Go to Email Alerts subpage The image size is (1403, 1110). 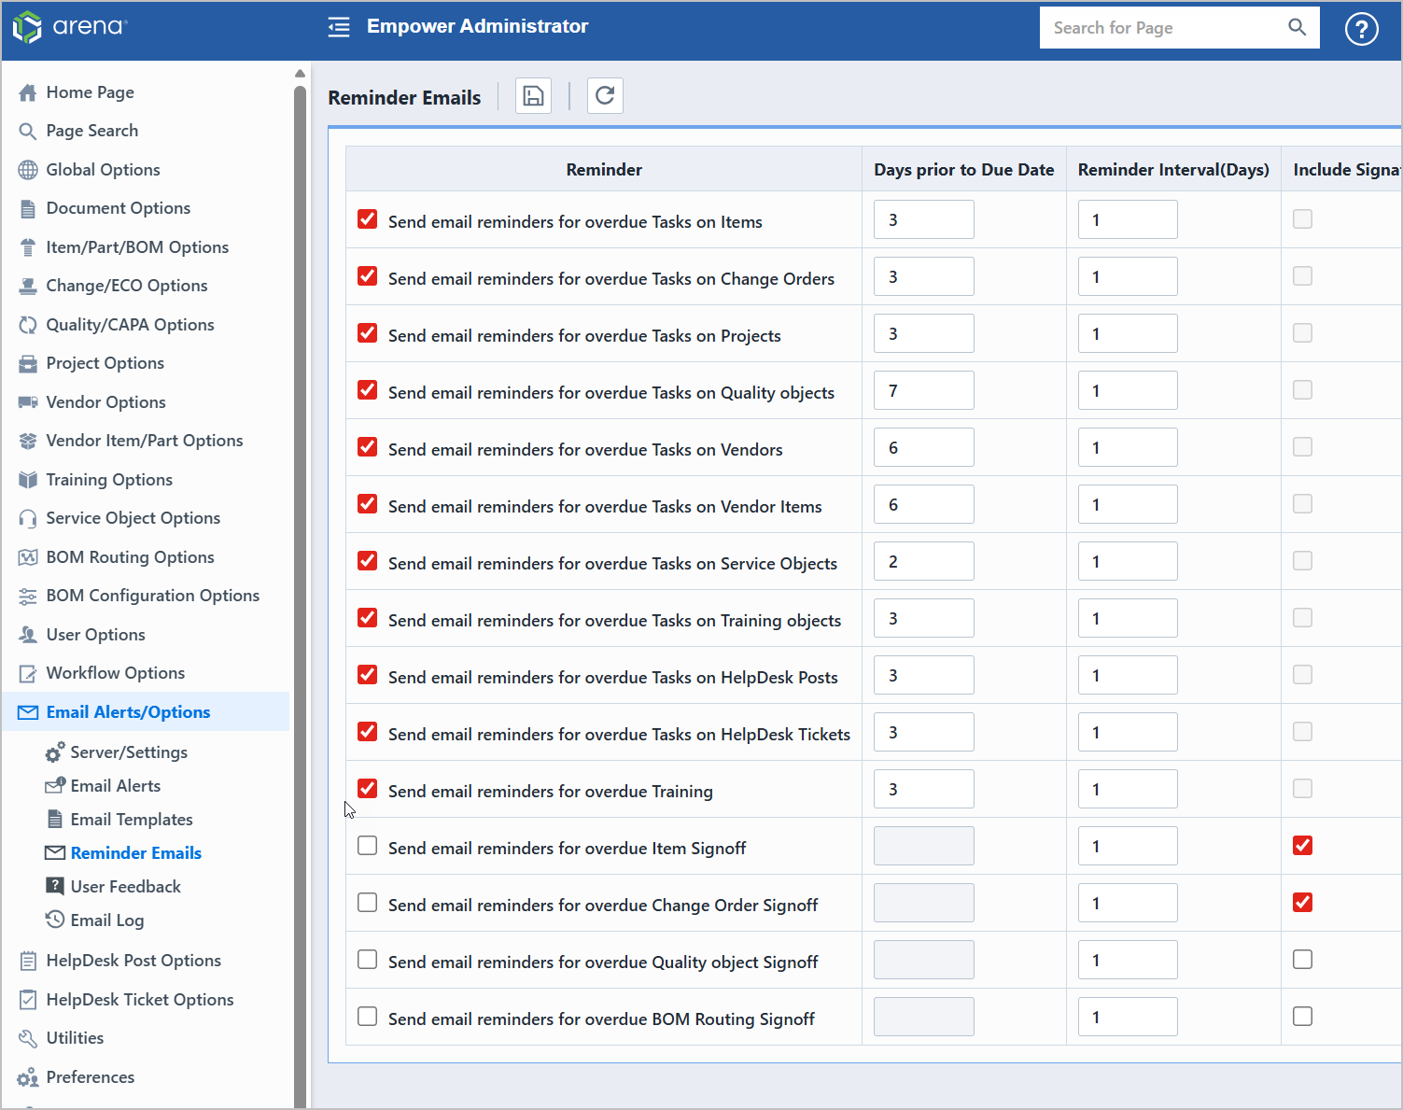tap(116, 786)
